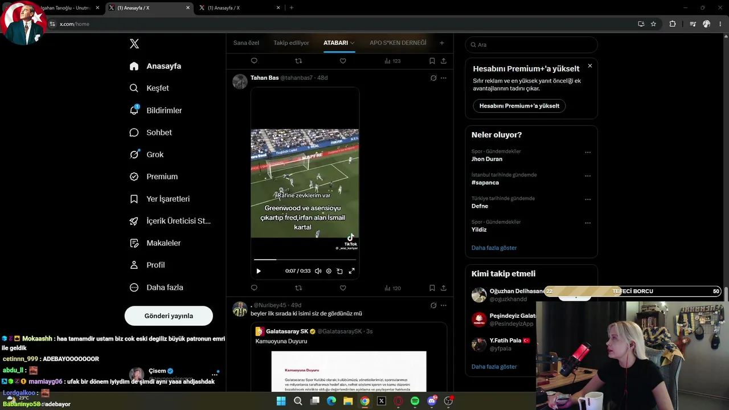Repost the Tahan Bas video post
The image size is (729, 410).
[x=298, y=288]
